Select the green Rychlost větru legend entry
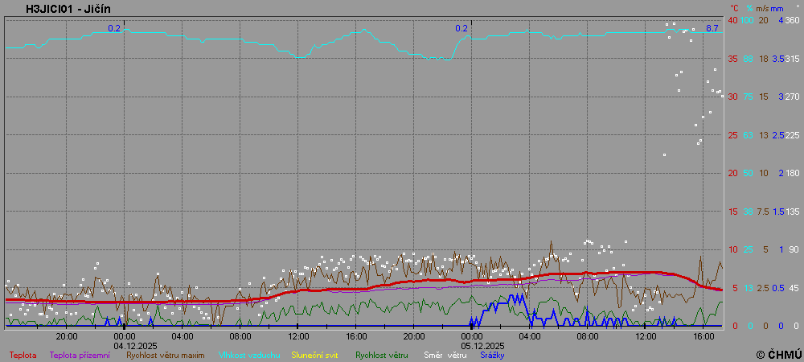Screen dimensions: 804x362 click(x=382, y=355)
